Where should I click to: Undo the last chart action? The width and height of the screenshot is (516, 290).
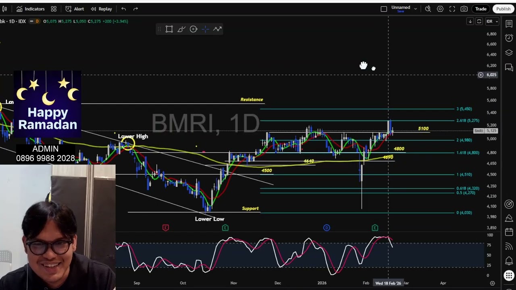point(124,9)
